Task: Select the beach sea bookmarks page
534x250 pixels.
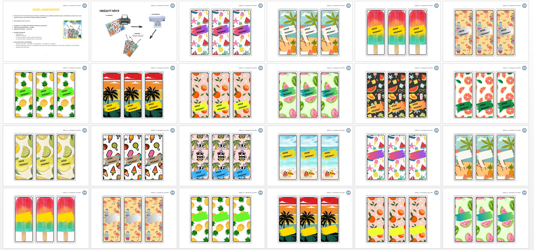Action: 310,156
